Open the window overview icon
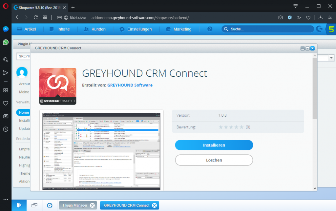 34,205
